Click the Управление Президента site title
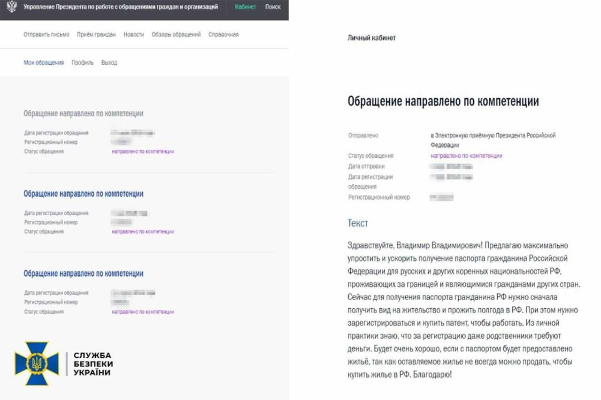The image size is (601, 400). (x=121, y=7)
